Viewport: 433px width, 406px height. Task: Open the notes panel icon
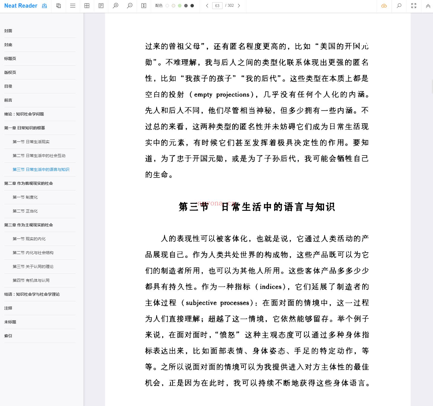tap(101, 6)
